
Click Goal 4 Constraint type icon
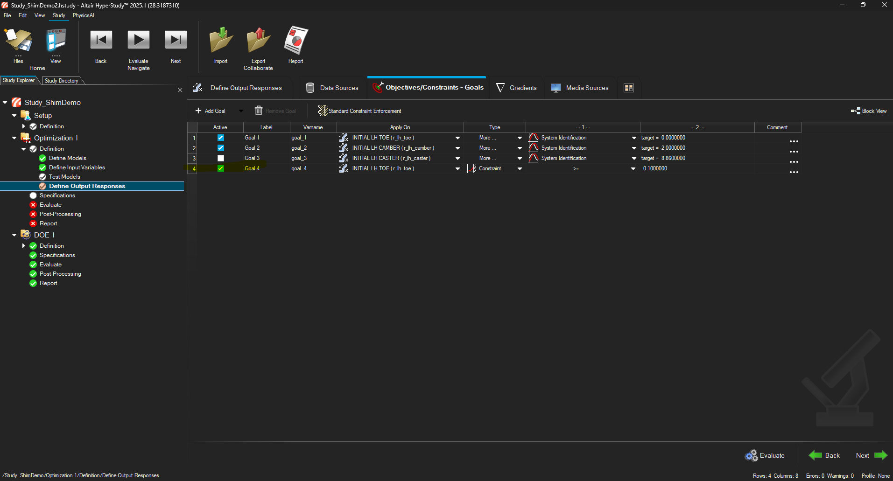coord(471,168)
